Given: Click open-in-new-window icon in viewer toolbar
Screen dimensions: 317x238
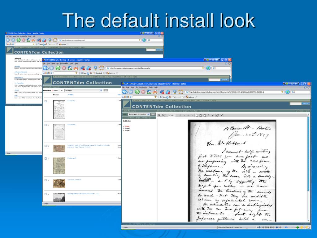Looking at the screenshot, I should coord(218,115).
